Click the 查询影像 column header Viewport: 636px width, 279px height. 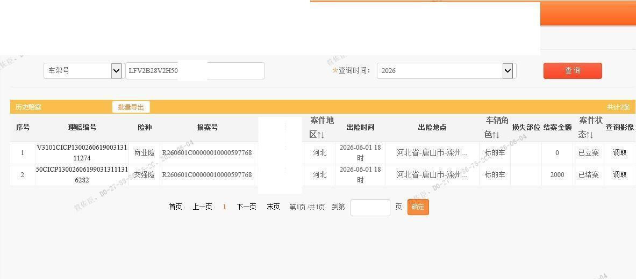(x=620, y=127)
